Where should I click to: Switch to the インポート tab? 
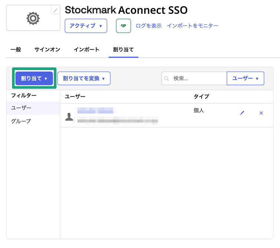tap(87, 49)
